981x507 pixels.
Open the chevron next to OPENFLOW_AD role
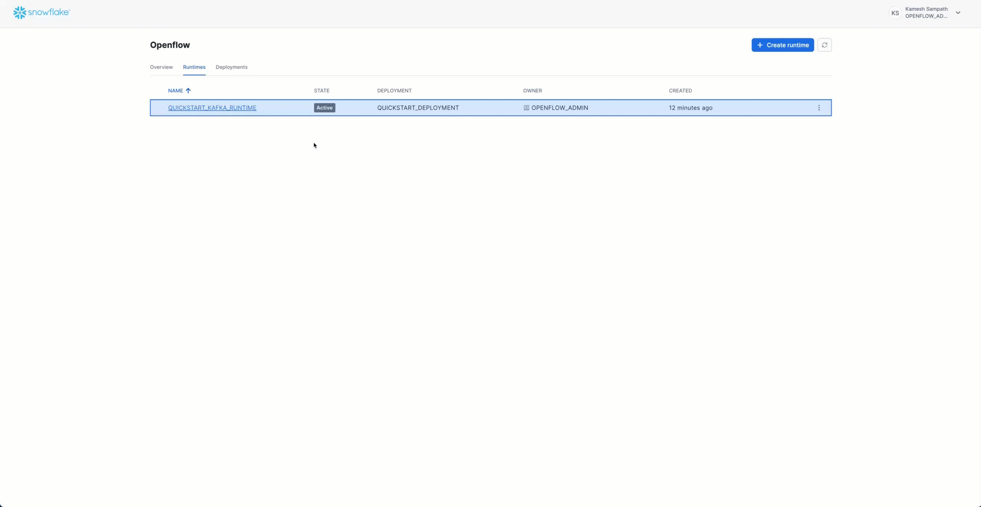pos(958,12)
